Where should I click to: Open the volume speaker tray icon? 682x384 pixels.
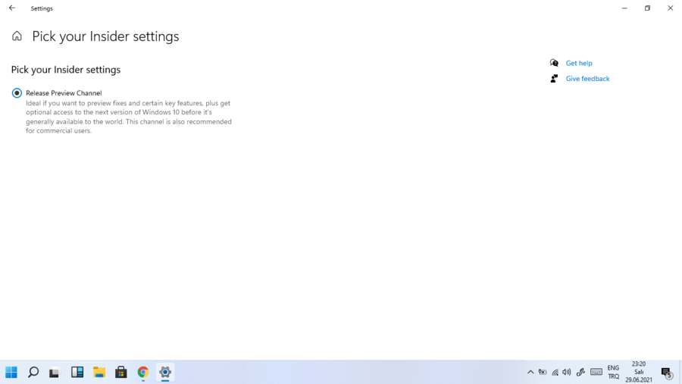(x=566, y=372)
